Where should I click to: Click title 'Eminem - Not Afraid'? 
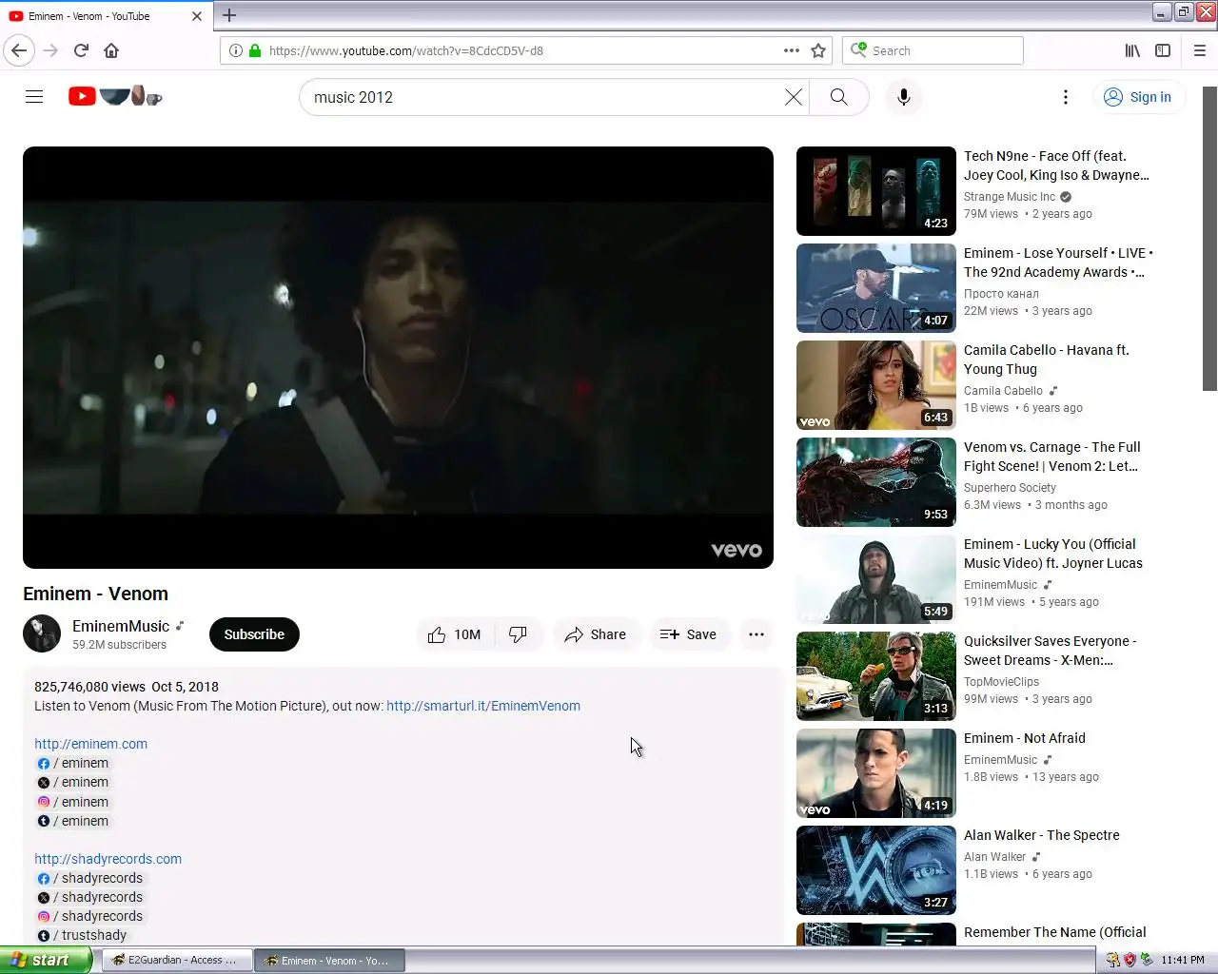tap(1025, 738)
